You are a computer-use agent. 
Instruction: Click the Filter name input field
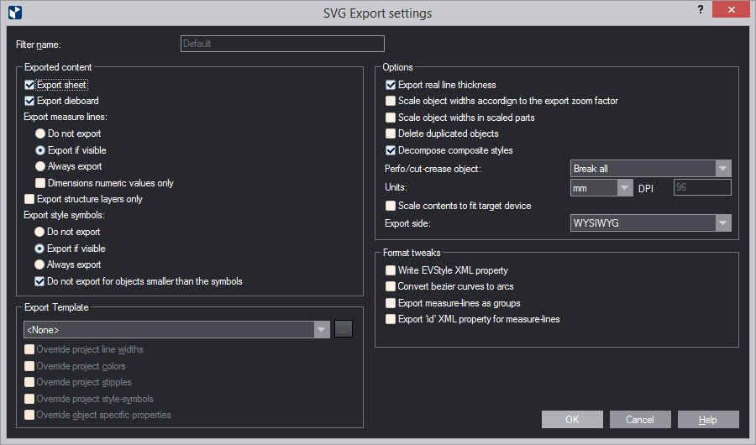[x=282, y=44]
